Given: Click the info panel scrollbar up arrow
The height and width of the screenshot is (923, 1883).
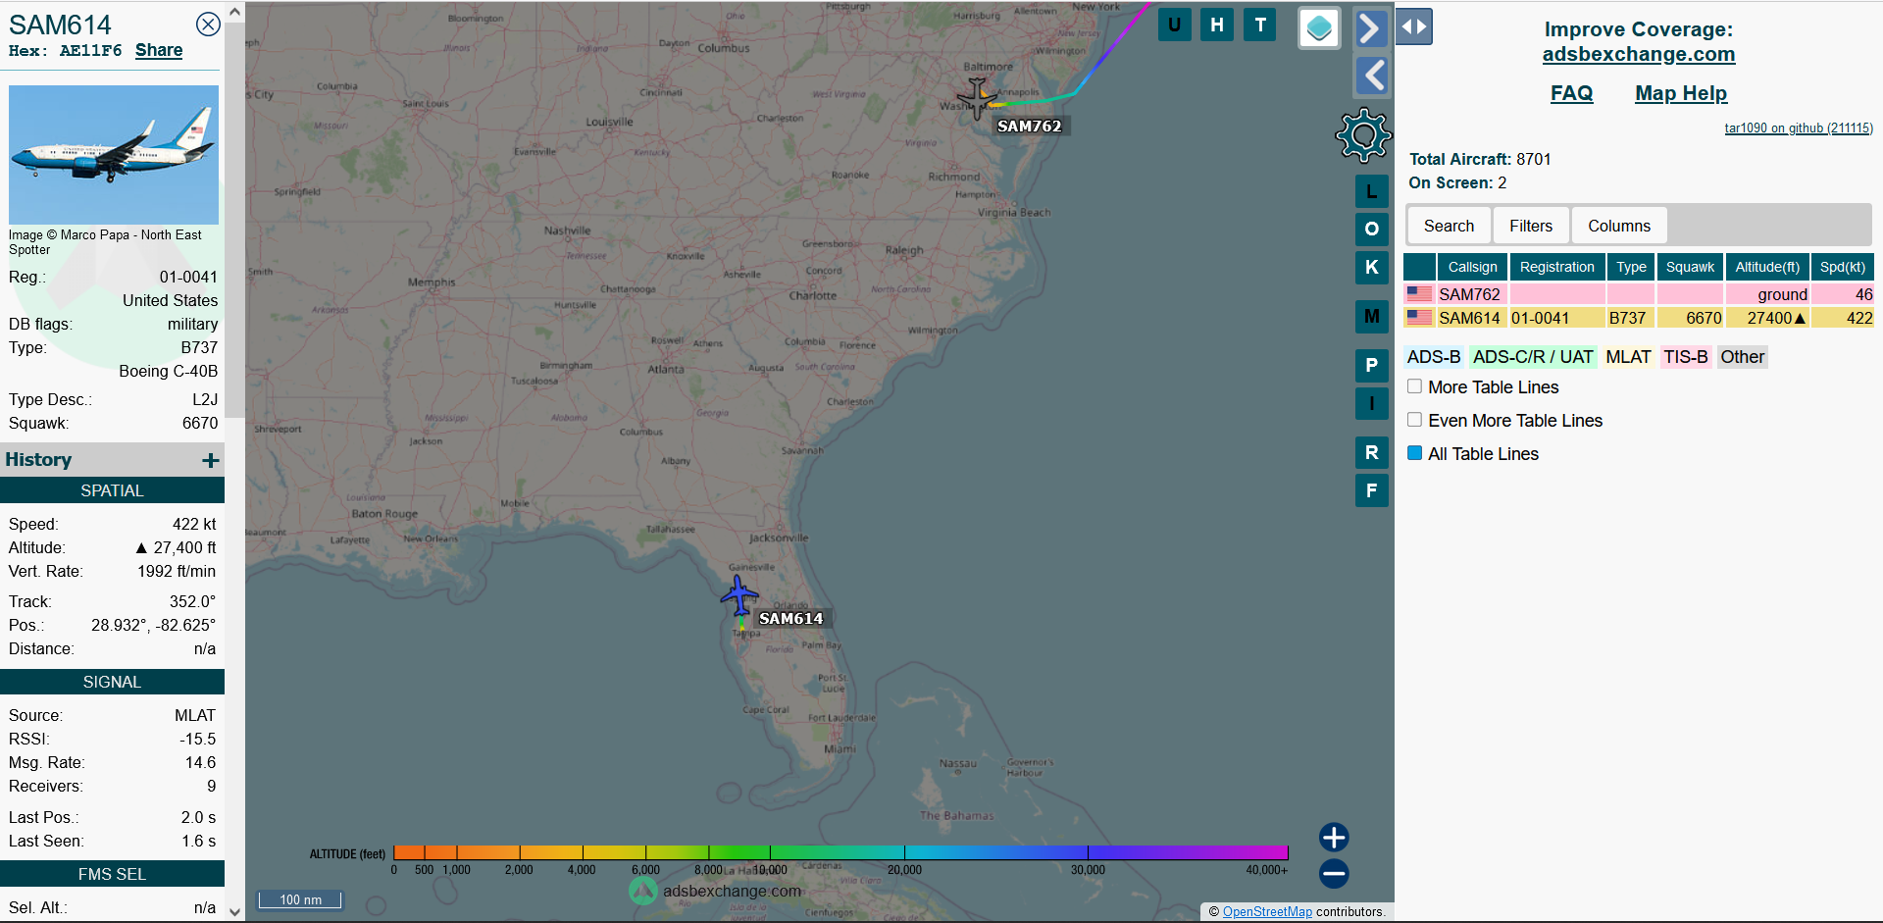Looking at the screenshot, I should [x=234, y=12].
